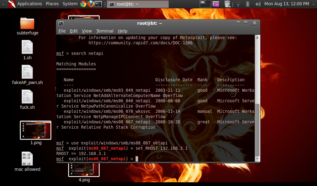Switch to the bottom-left workspace in the switcher
This screenshot has width=317, height=186.
202,6
